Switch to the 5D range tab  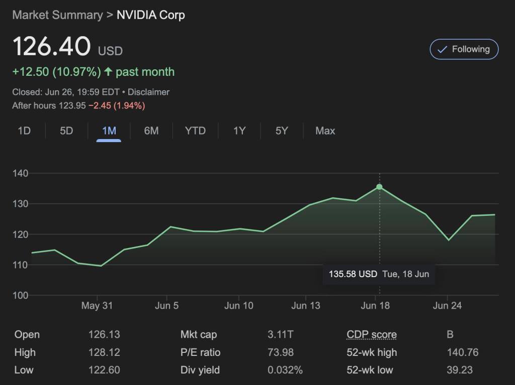(66, 131)
